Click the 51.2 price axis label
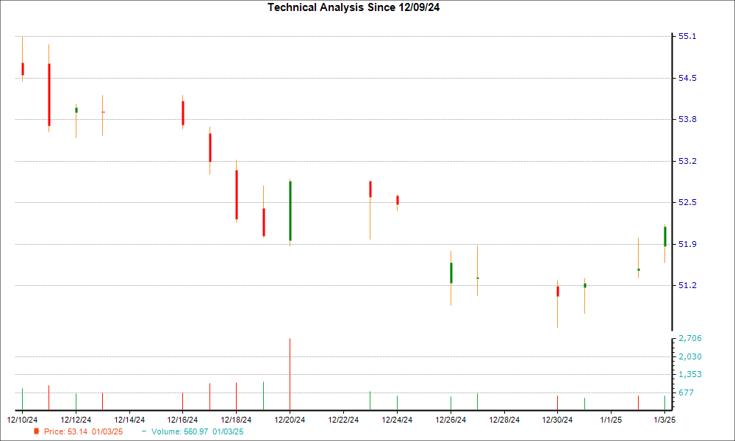Viewport: 735px width, 441px height. 687,285
